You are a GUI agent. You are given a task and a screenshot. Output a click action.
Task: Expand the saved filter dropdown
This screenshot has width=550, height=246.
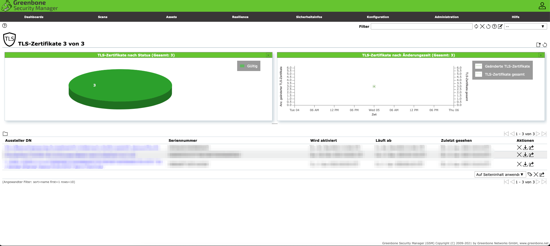[525, 26]
